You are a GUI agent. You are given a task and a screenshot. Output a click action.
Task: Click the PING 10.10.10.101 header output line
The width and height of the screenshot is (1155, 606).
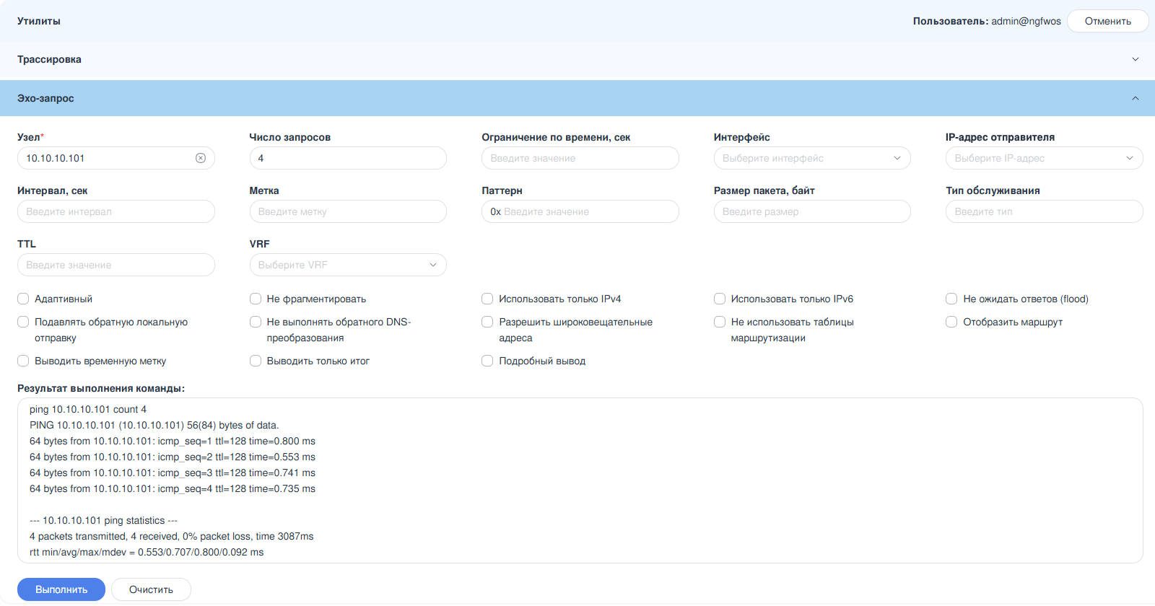(154, 425)
